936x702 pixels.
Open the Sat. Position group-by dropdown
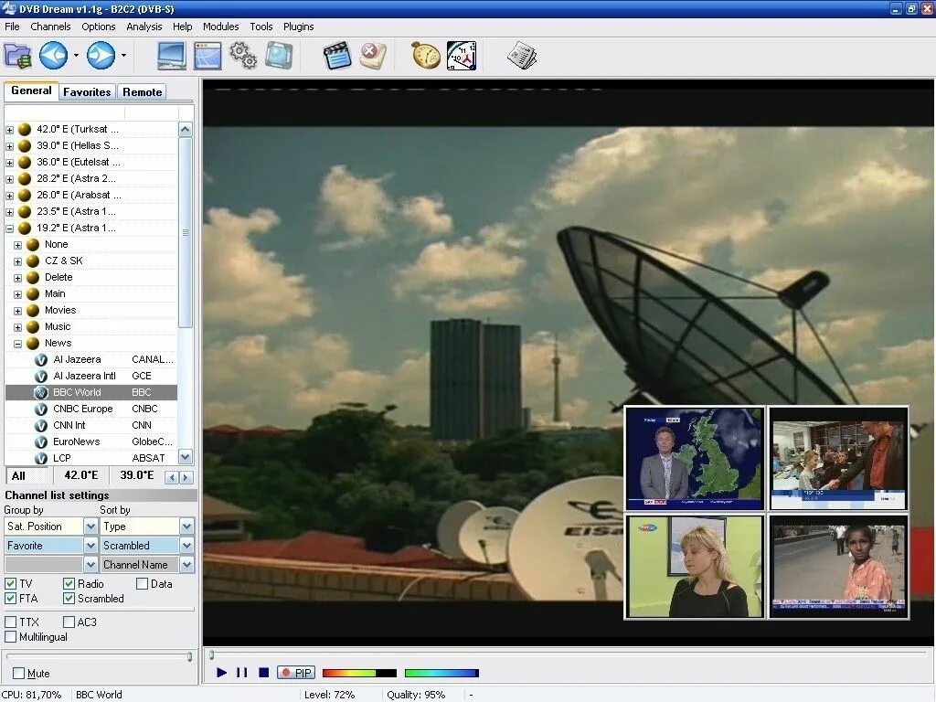coord(90,526)
